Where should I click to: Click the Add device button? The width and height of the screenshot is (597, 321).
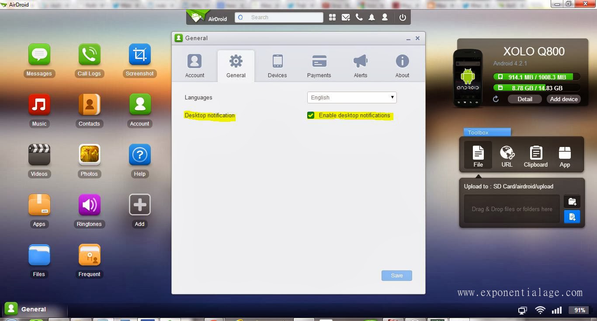(564, 99)
